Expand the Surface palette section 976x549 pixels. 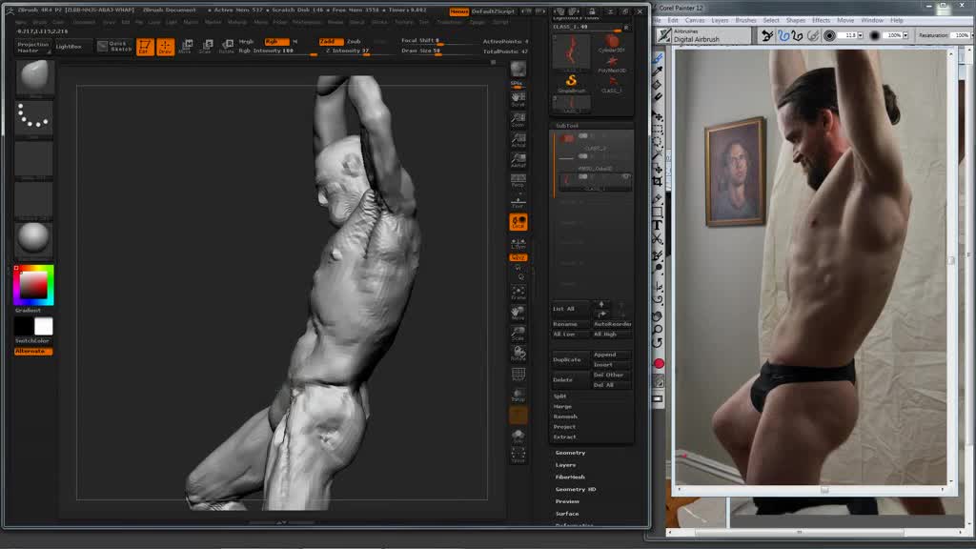pyautogui.click(x=566, y=514)
